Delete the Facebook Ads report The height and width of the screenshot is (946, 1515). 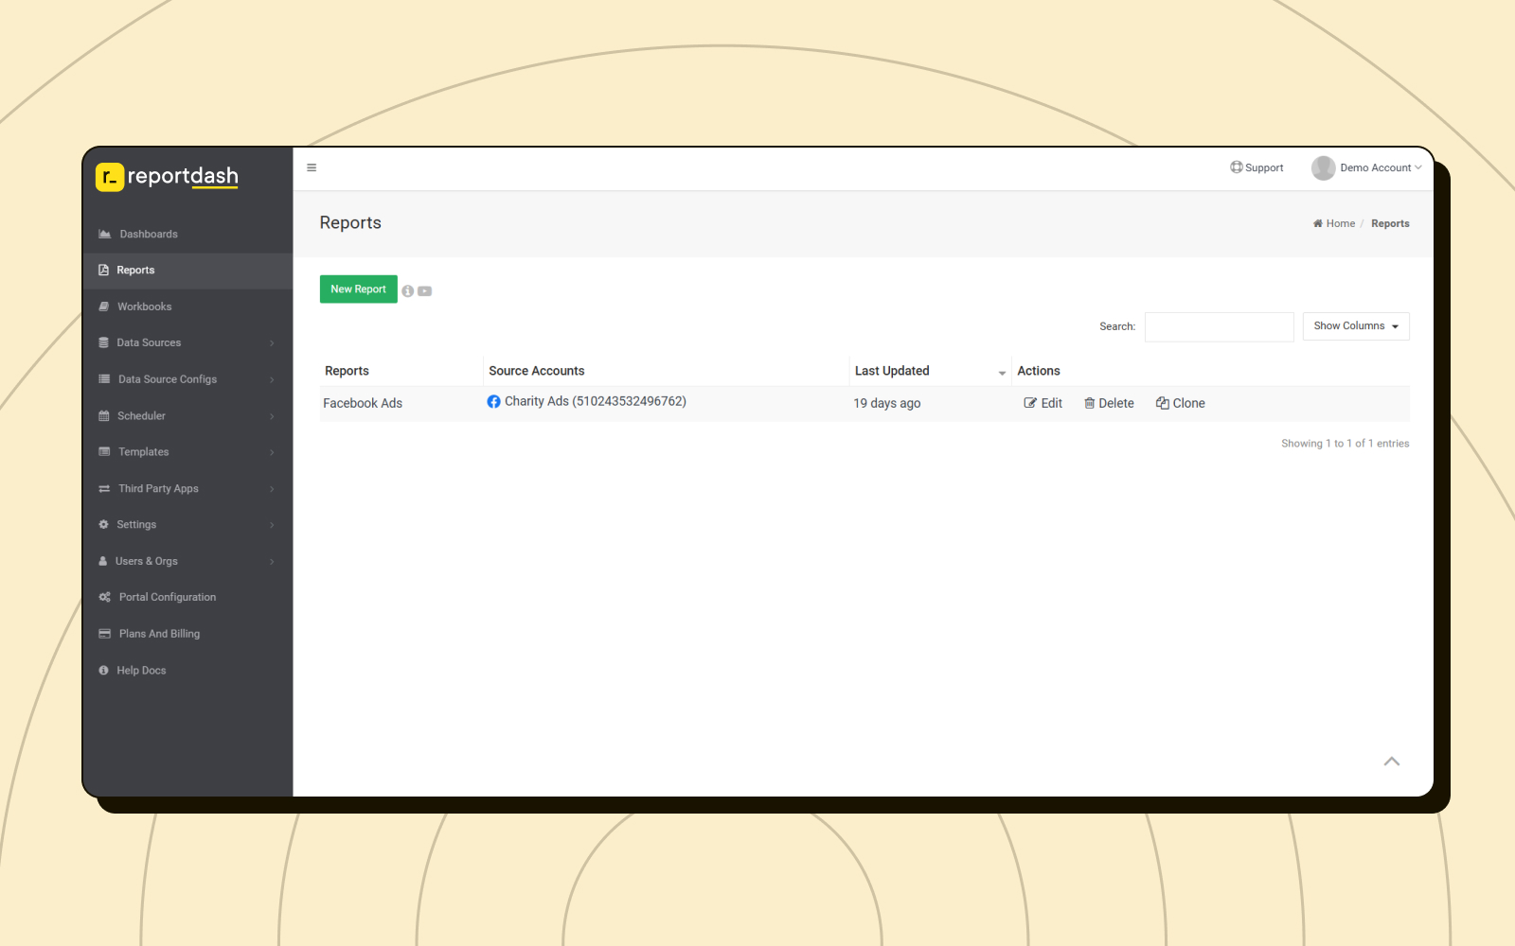coord(1109,403)
